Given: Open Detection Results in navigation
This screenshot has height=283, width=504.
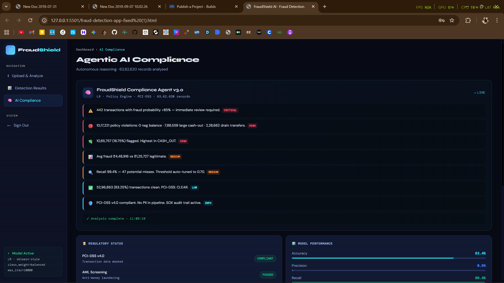Looking at the screenshot, I should 33,88.
